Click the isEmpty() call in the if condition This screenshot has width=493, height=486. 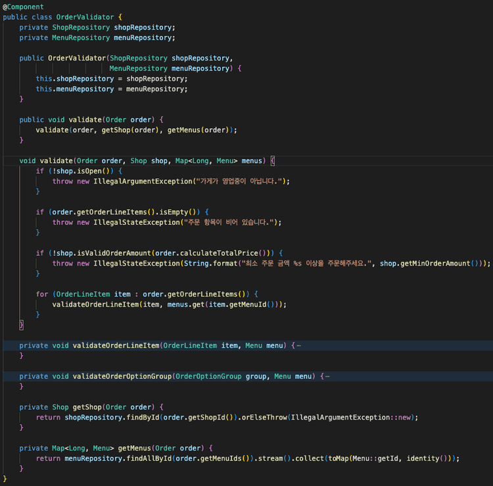(x=177, y=212)
